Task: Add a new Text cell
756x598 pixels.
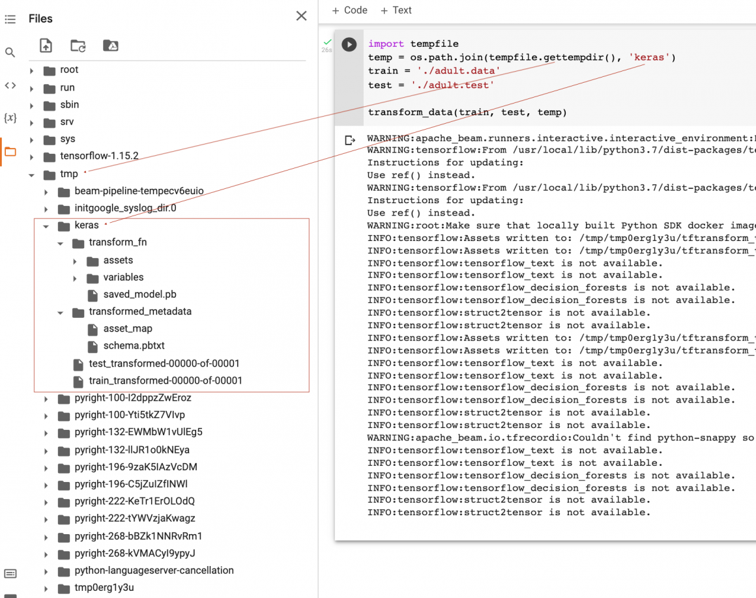Action: click(x=396, y=10)
